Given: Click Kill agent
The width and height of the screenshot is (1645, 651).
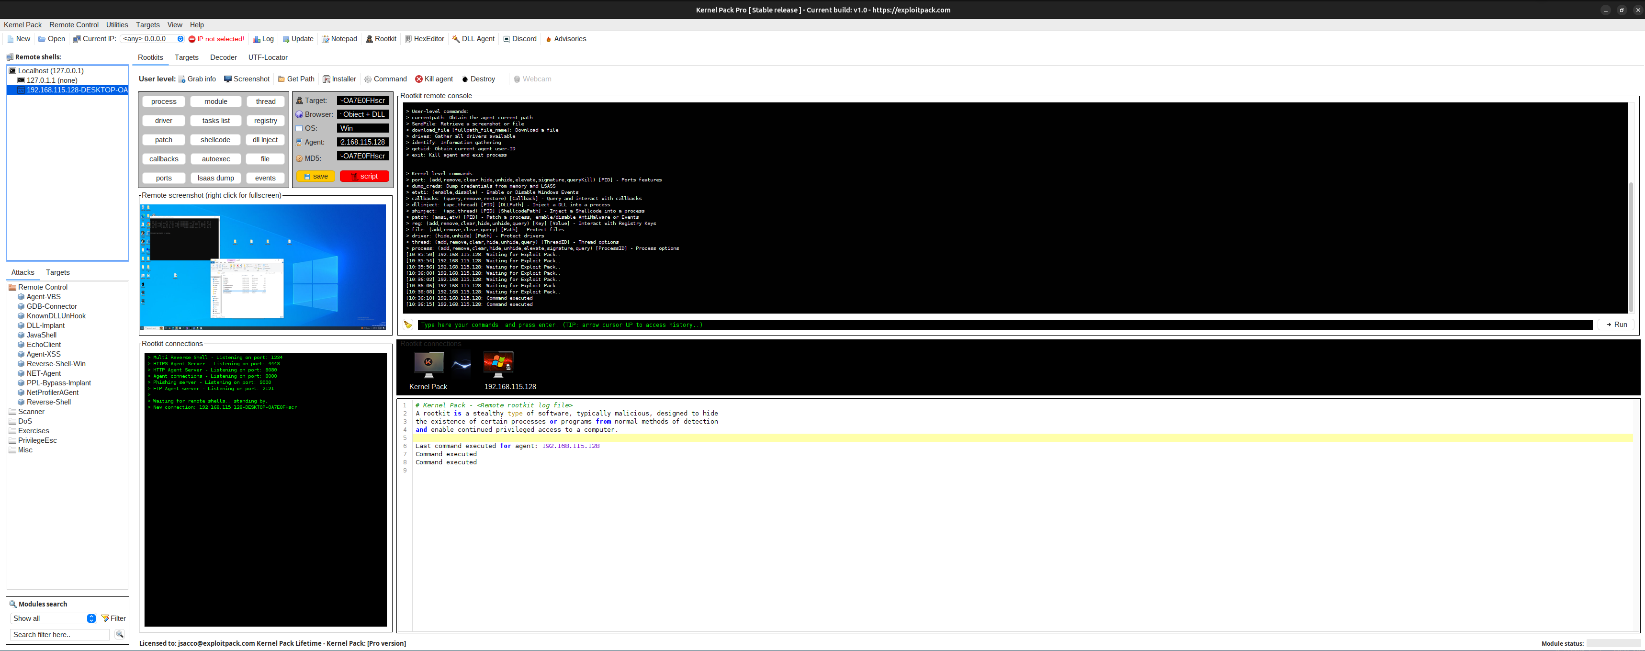Looking at the screenshot, I should [434, 79].
